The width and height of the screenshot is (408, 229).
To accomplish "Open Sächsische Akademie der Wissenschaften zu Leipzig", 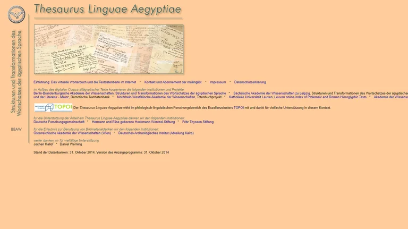I will (x=271, y=94).
